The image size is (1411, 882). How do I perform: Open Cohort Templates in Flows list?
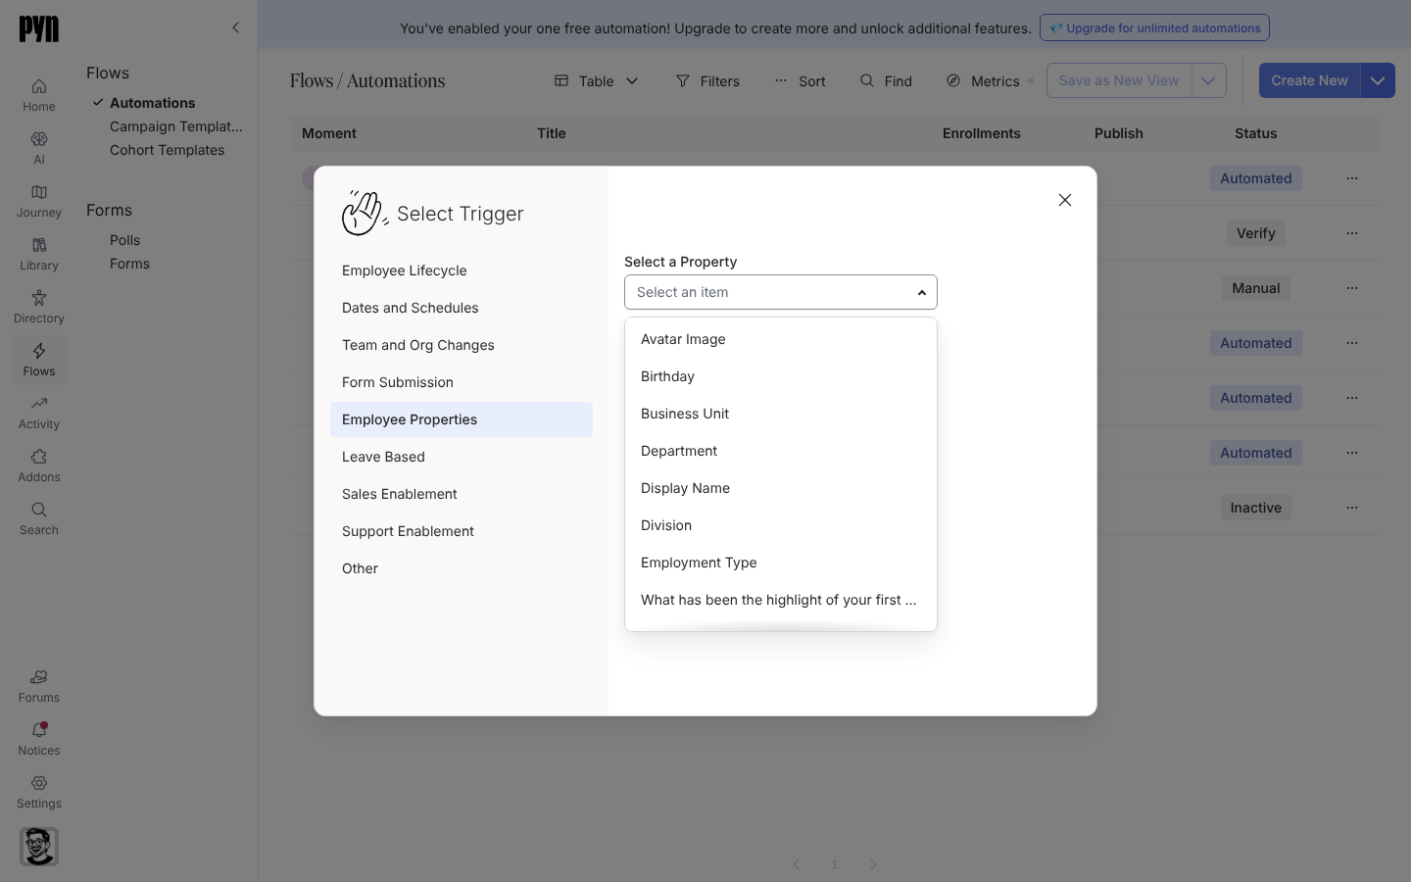pyautogui.click(x=167, y=150)
